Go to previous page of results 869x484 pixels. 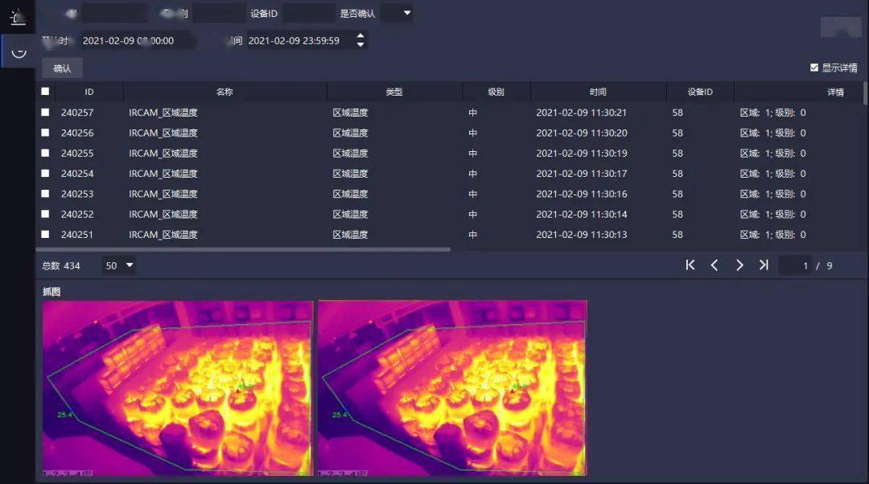click(x=715, y=265)
